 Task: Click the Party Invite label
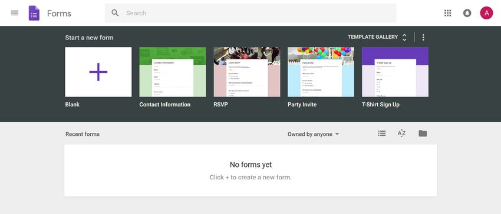[302, 105]
